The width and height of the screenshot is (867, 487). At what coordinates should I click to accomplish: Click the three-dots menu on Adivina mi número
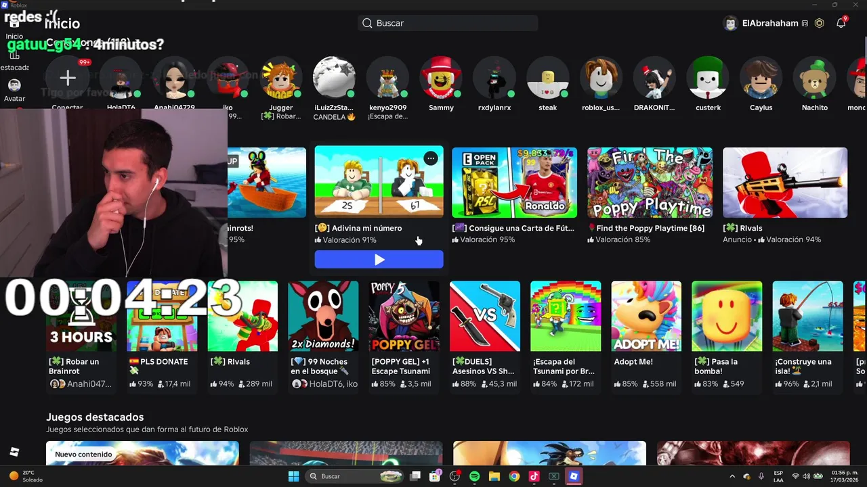pos(431,158)
